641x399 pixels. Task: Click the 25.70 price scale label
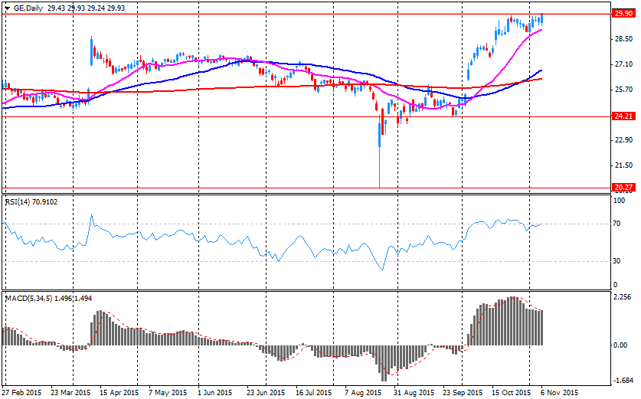pos(624,90)
